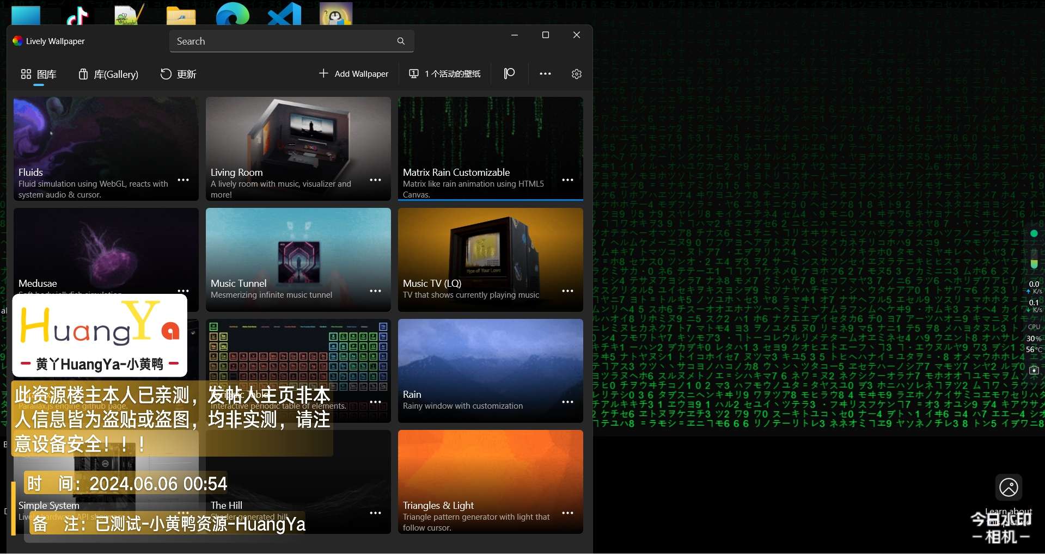Select the Music TV (LQ) wallpaper thumbnail

coord(490,250)
